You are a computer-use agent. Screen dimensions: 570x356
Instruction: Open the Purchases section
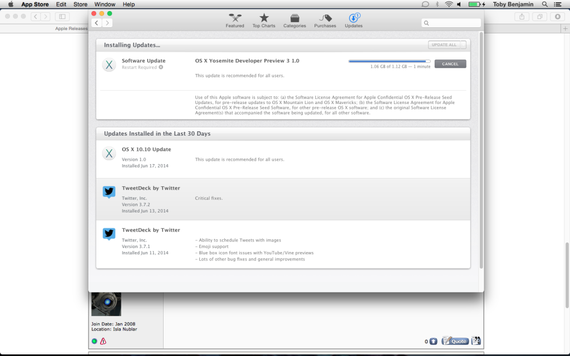(325, 21)
